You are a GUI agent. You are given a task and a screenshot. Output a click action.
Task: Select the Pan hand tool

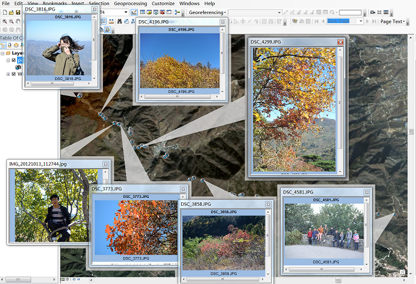pyautogui.click(x=18, y=21)
